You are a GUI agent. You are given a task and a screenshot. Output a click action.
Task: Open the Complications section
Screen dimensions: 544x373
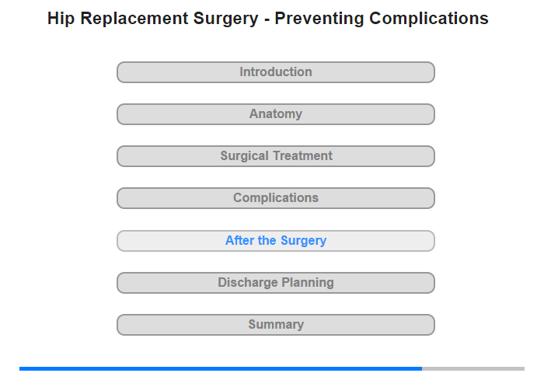(x=276, y=198)
